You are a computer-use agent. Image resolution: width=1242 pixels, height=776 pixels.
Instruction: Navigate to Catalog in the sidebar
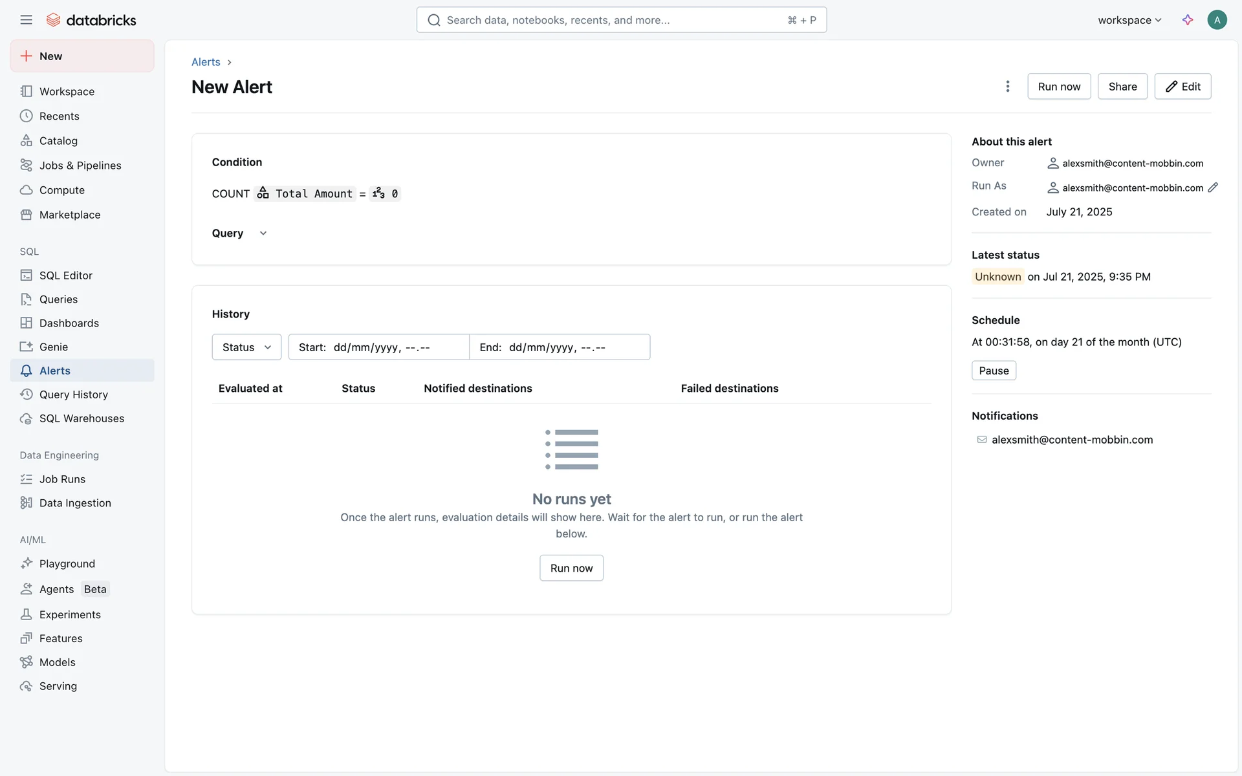[58, 141]
